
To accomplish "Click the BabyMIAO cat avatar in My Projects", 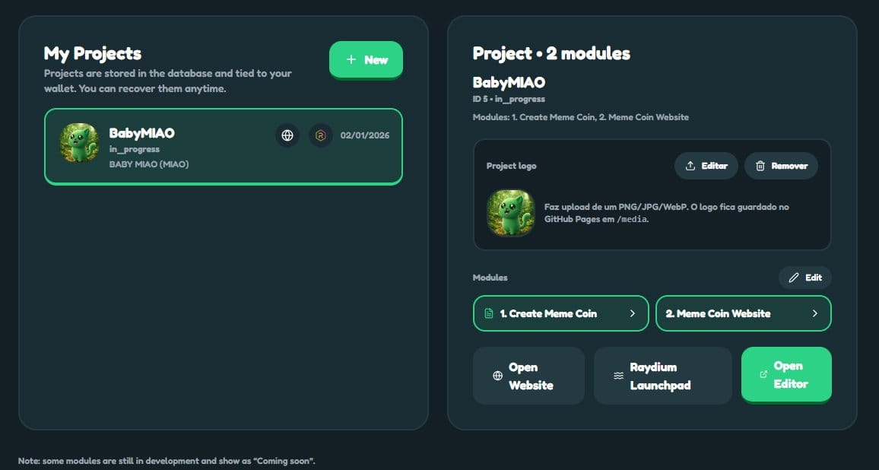I will (x=79, y=143).
